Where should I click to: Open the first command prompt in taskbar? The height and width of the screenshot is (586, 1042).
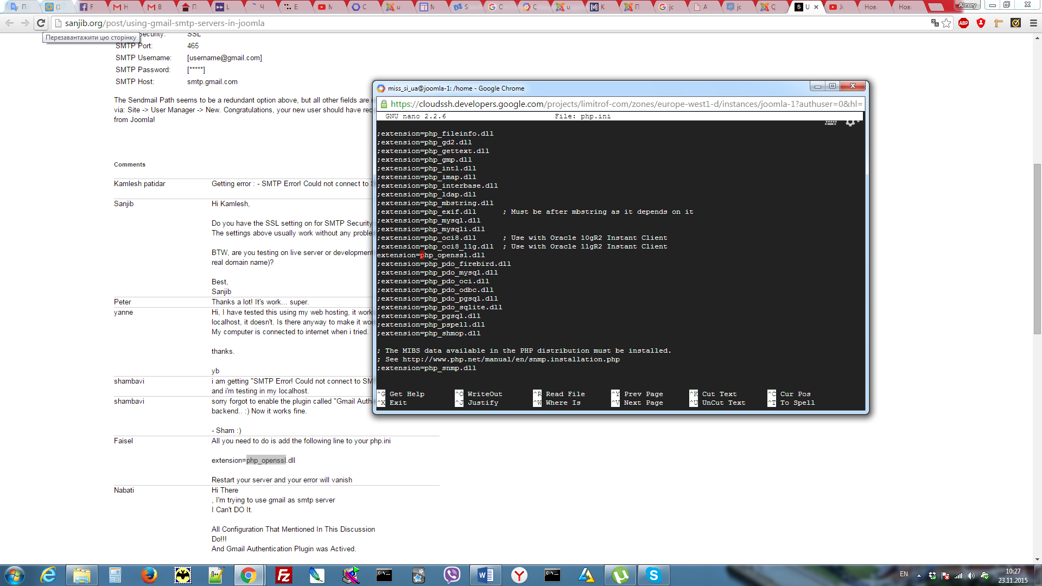pos(384,575)
